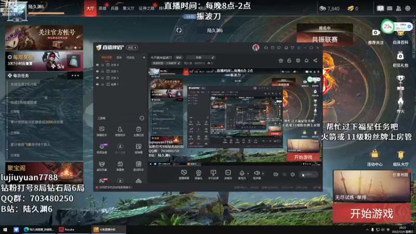Click the 开始游戏 start game button
The width and height of the screenshot is (416, 234).
[x=372, y=213]
